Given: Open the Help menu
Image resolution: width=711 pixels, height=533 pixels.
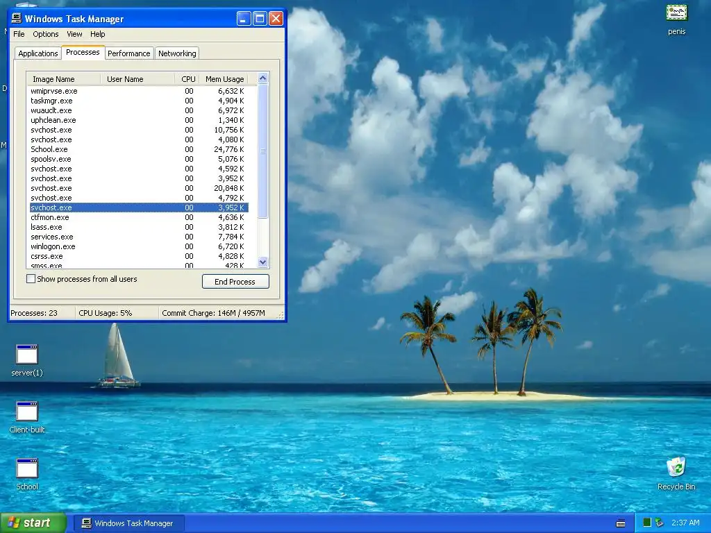Looking at the screenshot, I should click(97, 34).
